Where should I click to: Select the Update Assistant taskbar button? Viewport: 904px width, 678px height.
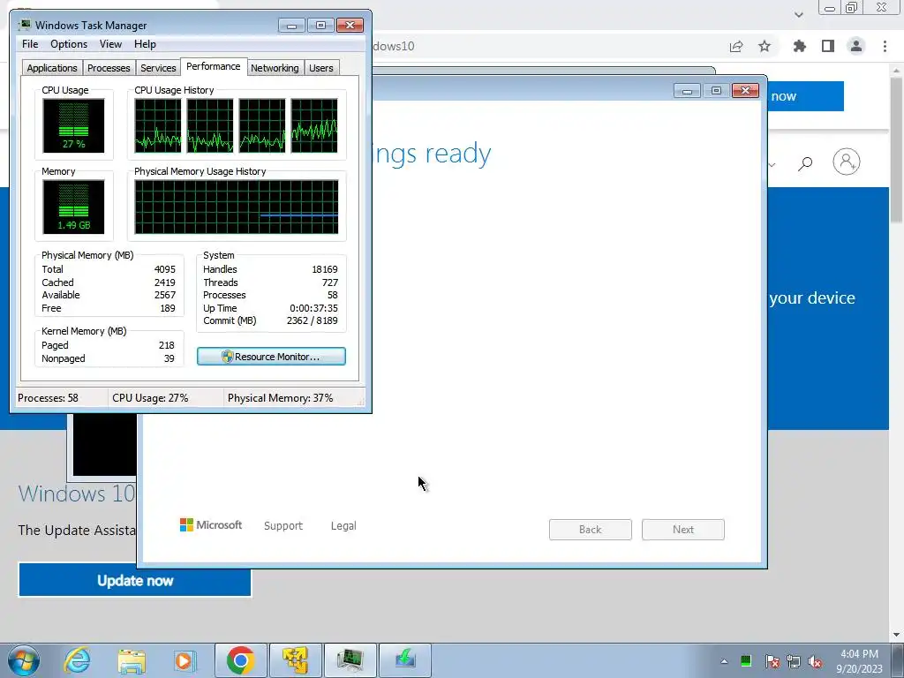click(405, 660)
